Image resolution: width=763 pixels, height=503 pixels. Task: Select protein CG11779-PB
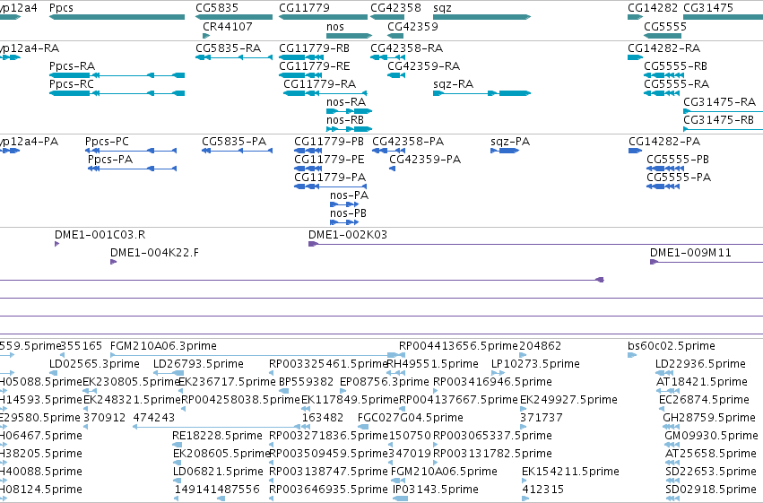[329, 142]
